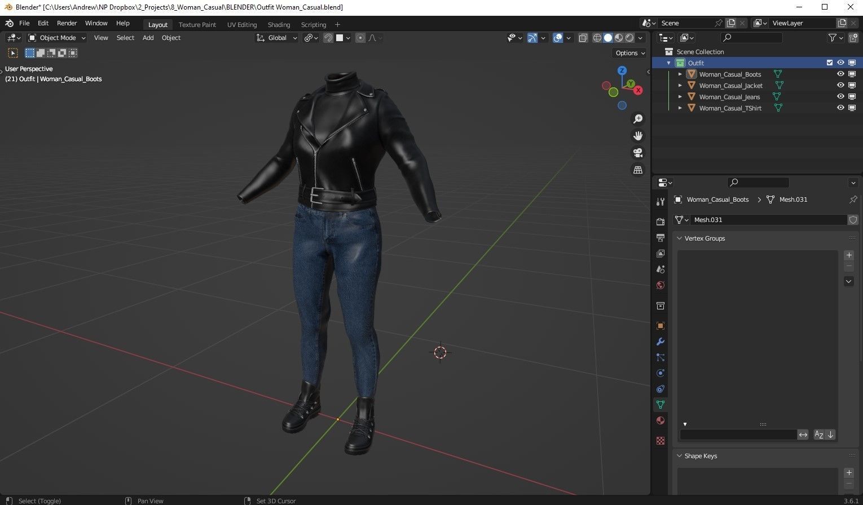Click the zoom magnifier viewport gizmo
Image resolution: width=863 pixels, height=505 pixels.
tap(638, 119)
